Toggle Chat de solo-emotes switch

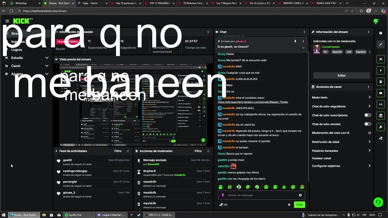[368, 124]
